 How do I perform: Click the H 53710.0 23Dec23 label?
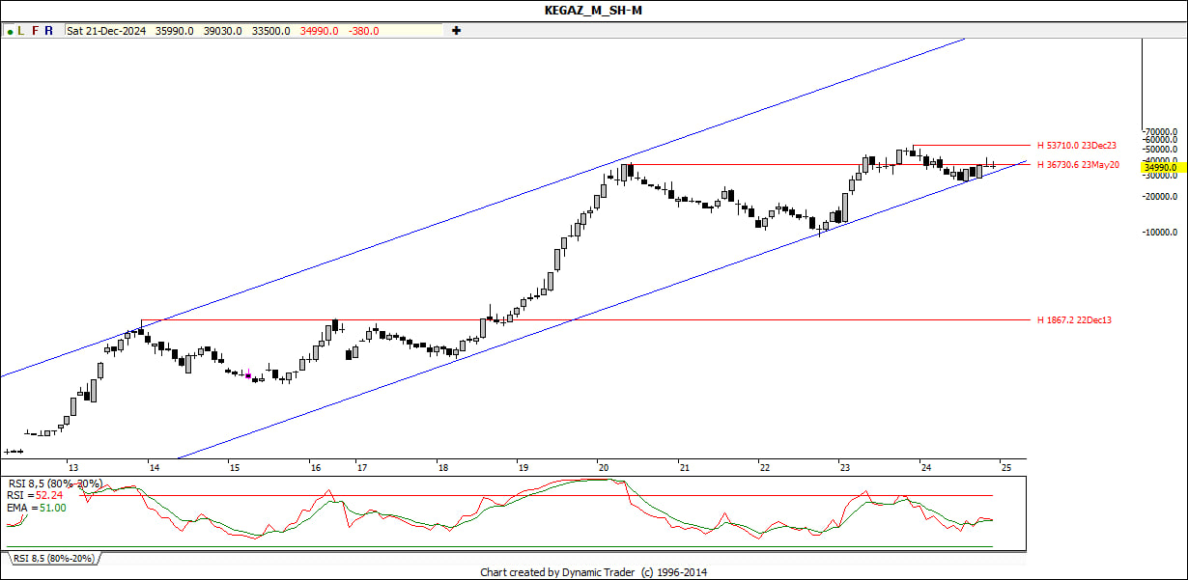(x=1077, y=145)
